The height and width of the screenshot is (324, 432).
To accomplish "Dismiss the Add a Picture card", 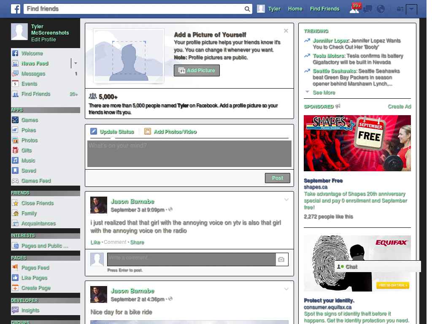I will pyautogui.click(x=286, y=31).
